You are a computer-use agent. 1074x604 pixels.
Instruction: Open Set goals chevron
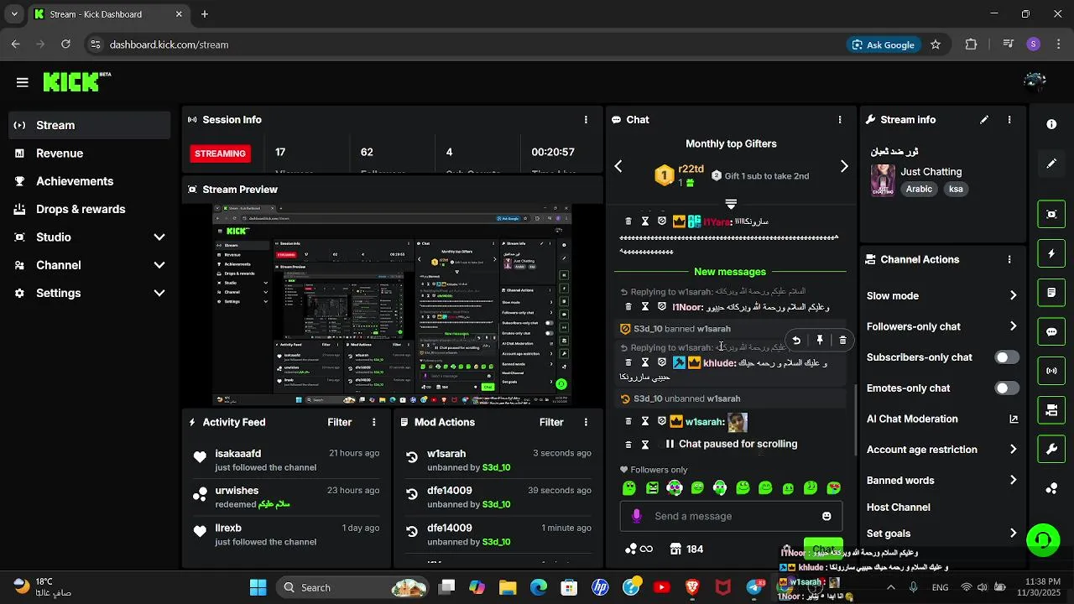(1013, 534)
